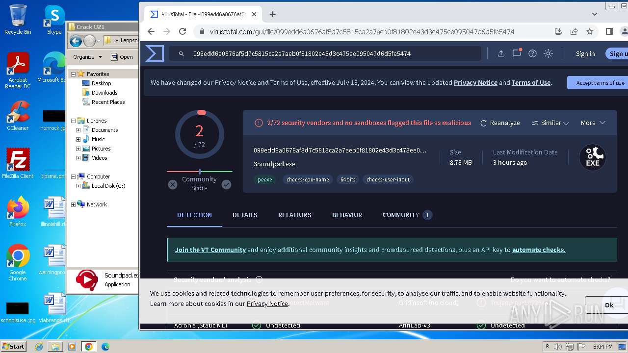Open CCleaner desktop icon
This screenshot has height=353, width=628.
[x=18, y=116]
